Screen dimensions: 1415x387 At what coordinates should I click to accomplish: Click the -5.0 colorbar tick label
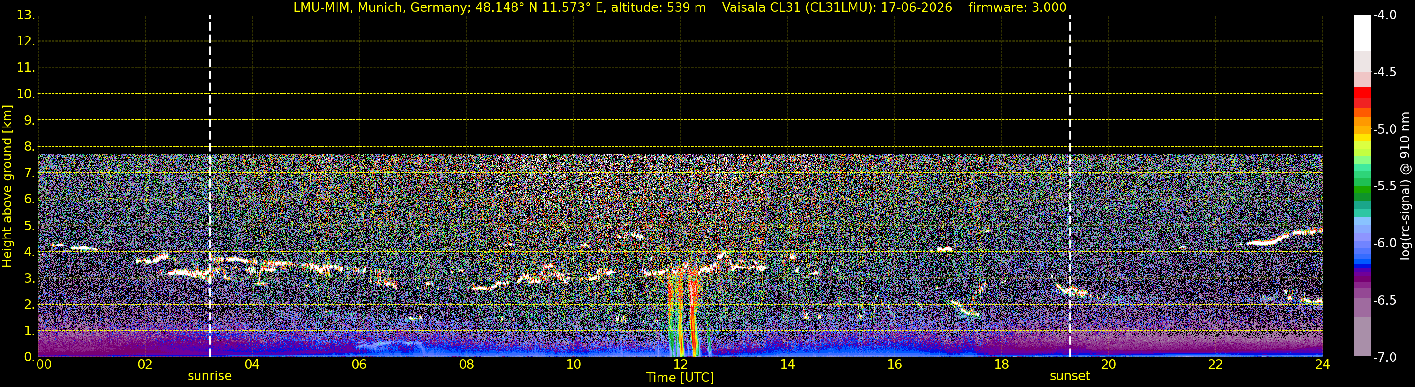[x=1384, y=129]
